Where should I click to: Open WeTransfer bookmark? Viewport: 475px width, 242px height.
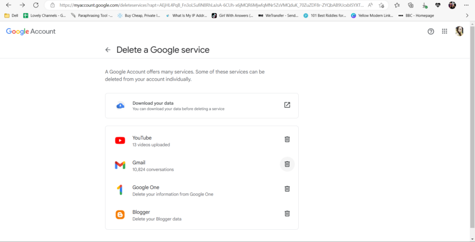tap(278, 15)
